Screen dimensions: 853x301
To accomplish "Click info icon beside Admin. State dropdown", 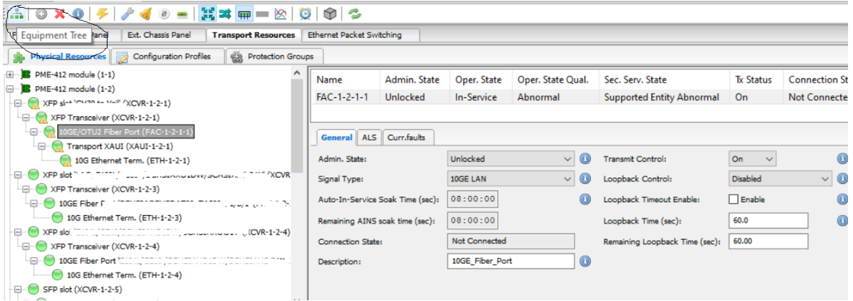I will point(585,159).
